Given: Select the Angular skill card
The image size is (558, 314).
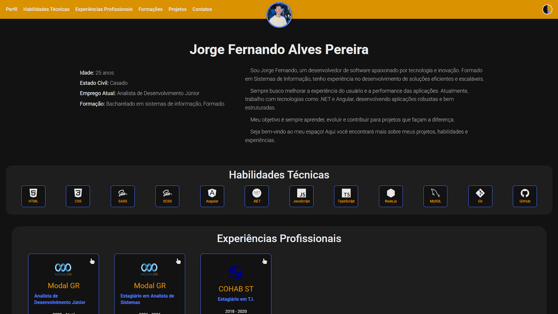Looking at the screenshot, I should click(212, 196).
